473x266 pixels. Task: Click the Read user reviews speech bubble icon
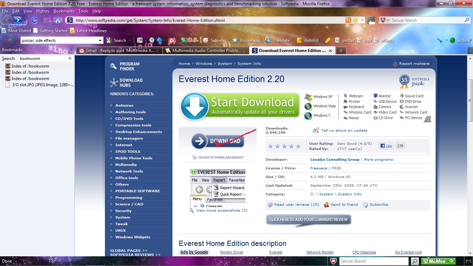[270, 205]
